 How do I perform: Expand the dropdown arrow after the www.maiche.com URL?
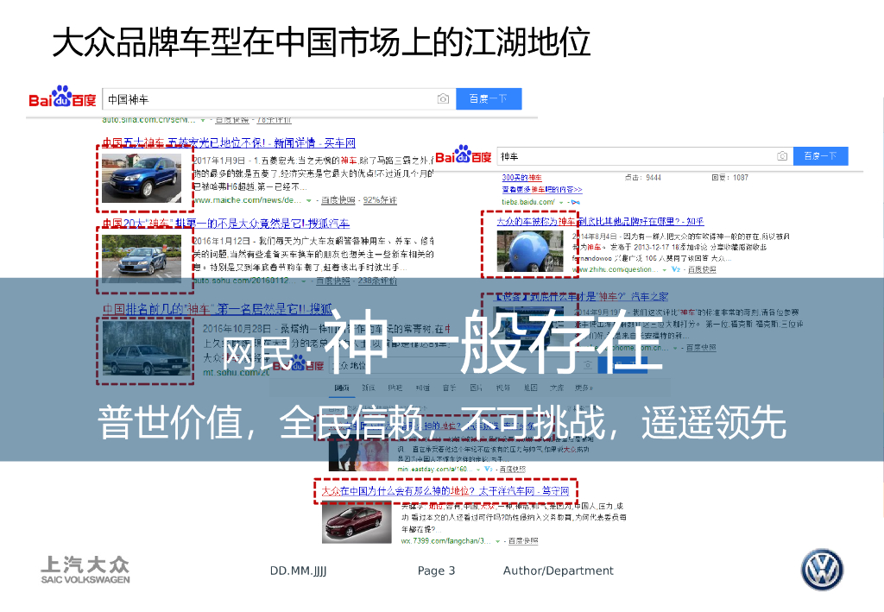pos(309,200)
